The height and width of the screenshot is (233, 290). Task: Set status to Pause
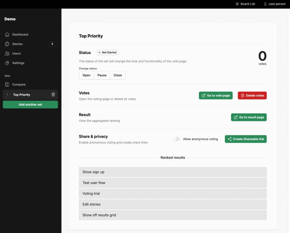(x=102, y=75)
